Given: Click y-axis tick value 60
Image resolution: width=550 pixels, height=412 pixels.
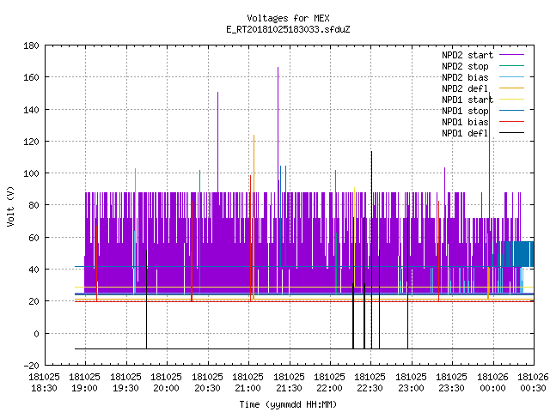Looking at the screenshot, I should (34, 238).
